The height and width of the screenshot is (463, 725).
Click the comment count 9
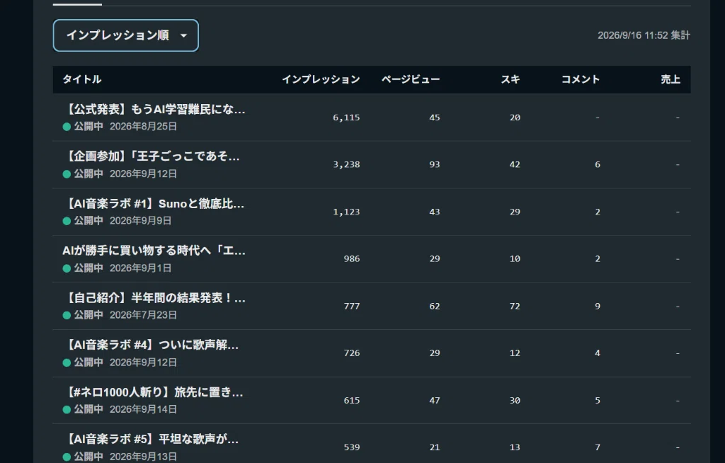click(598, 307)
